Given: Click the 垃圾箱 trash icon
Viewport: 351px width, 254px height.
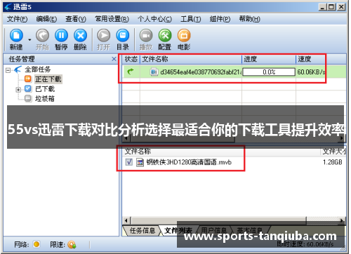Looking at the screenshot, I should tap(28, 98).
